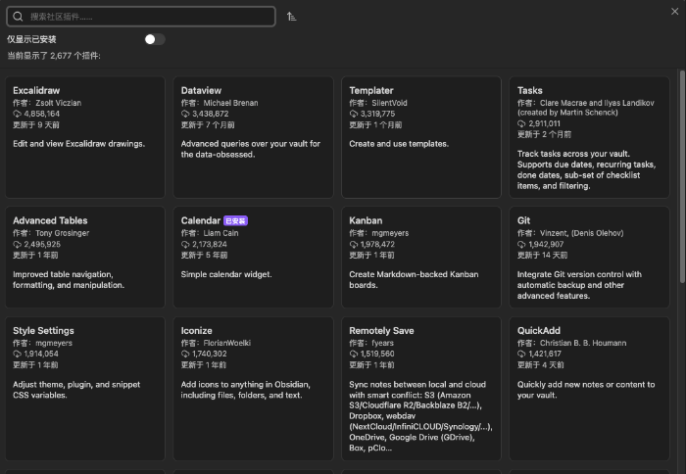
Task: Click the Git download count icon
Action: tap(521, 244)
